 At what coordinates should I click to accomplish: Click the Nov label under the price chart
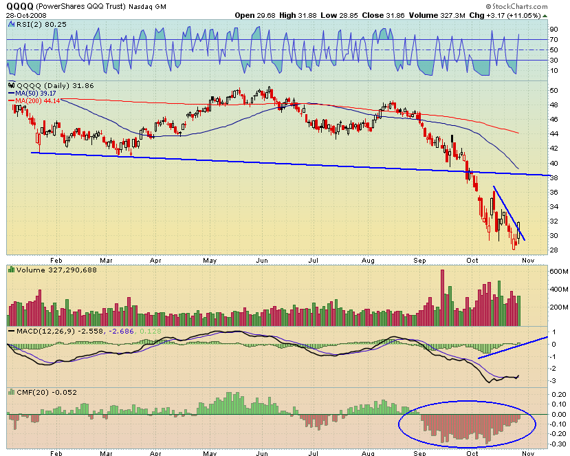(528, 261)
